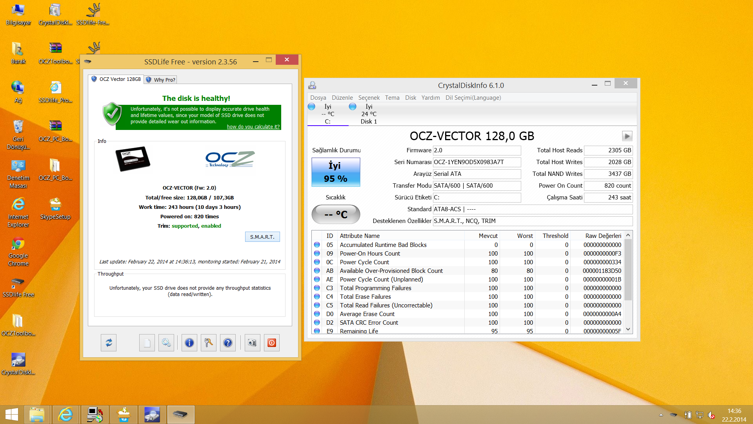Image resolution: width=753 pixels, height=424 pixels.
Task: Select the SATA CRC Error Count row
Action: (468, 323)
